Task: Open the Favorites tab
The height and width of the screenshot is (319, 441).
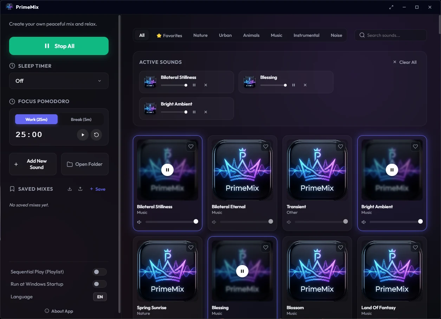Action: [169, 35]
